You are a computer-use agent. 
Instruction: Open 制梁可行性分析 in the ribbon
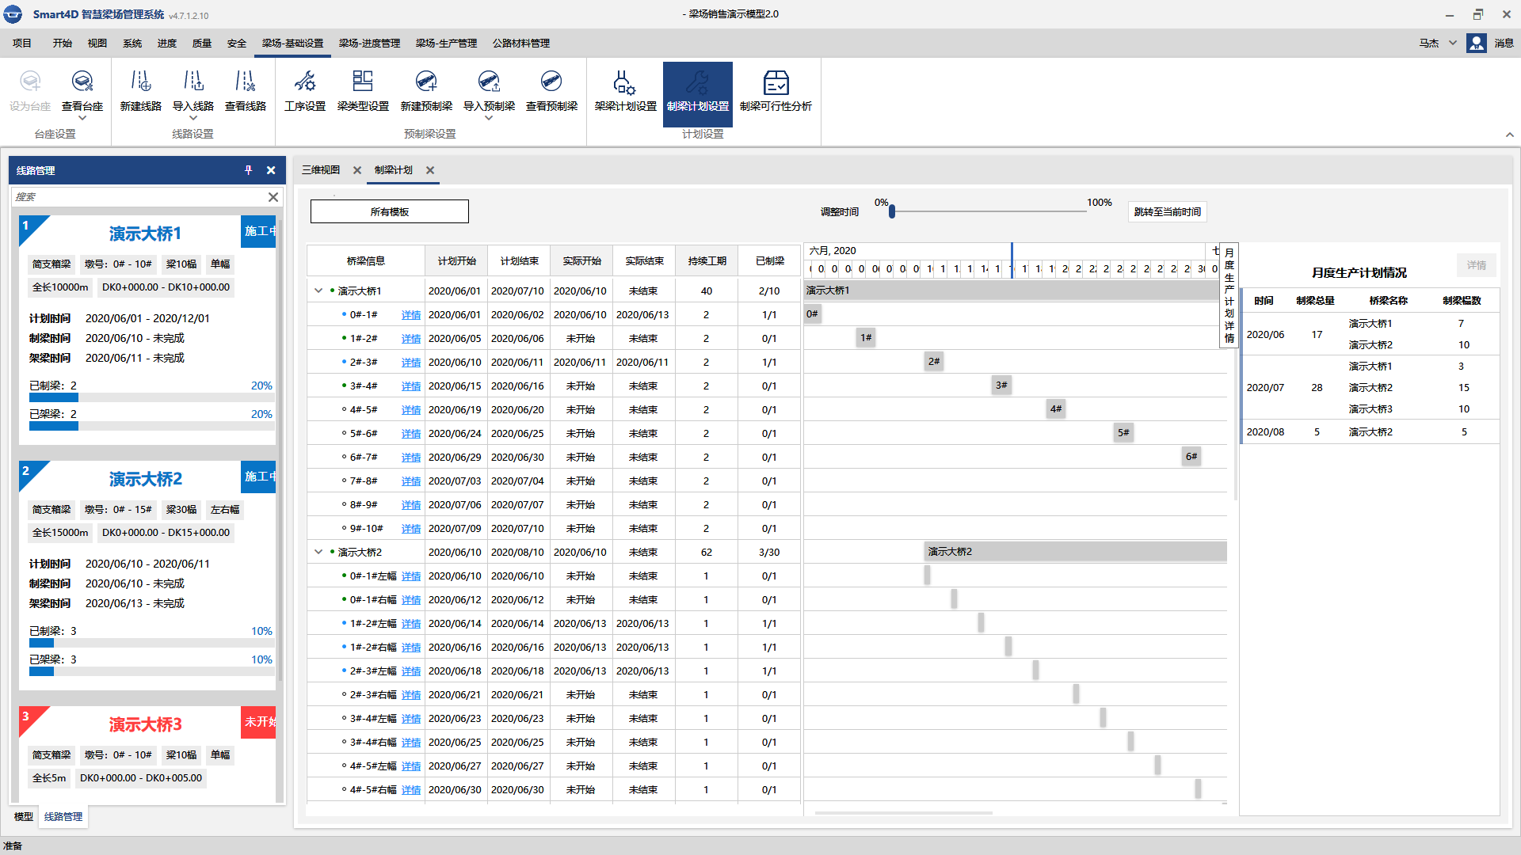pos(776,91)
